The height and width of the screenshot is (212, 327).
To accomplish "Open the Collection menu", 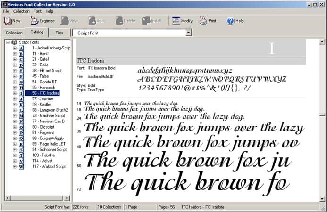I will coord(21,11).
